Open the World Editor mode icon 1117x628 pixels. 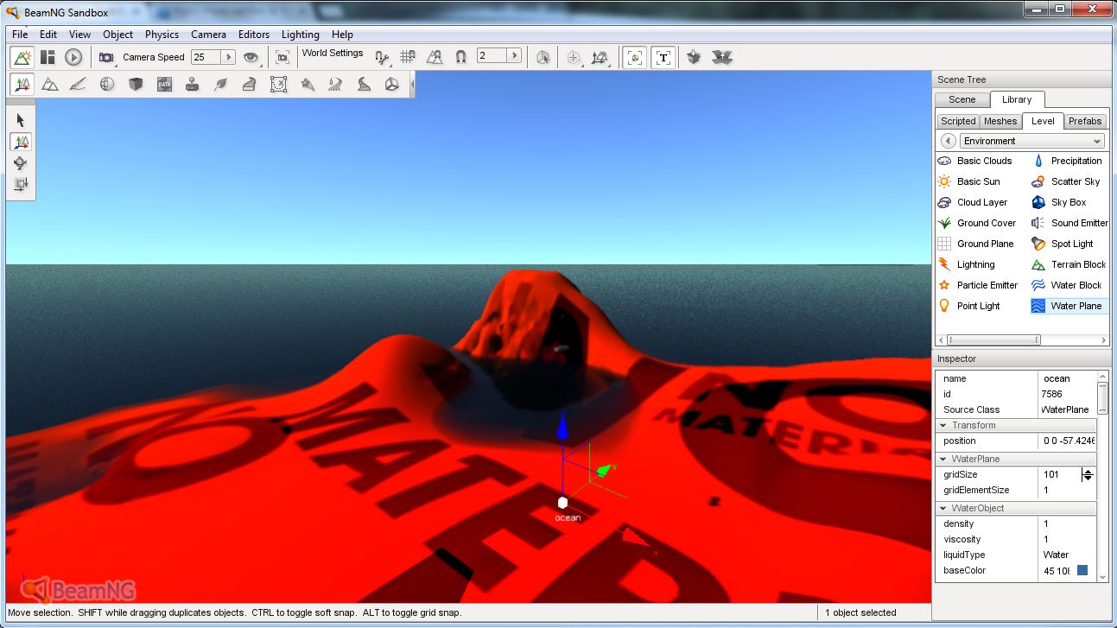[x=22, y=57]
